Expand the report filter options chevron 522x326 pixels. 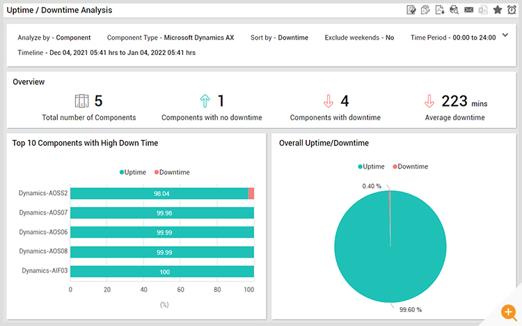(505, 35)
